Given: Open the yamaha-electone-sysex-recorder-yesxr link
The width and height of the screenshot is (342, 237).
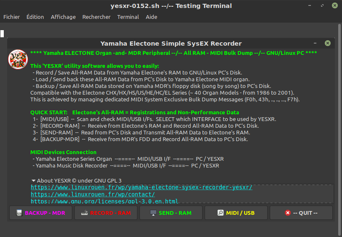Looking at the screenshot, I should pyautogui.click(x=141, y=188).
